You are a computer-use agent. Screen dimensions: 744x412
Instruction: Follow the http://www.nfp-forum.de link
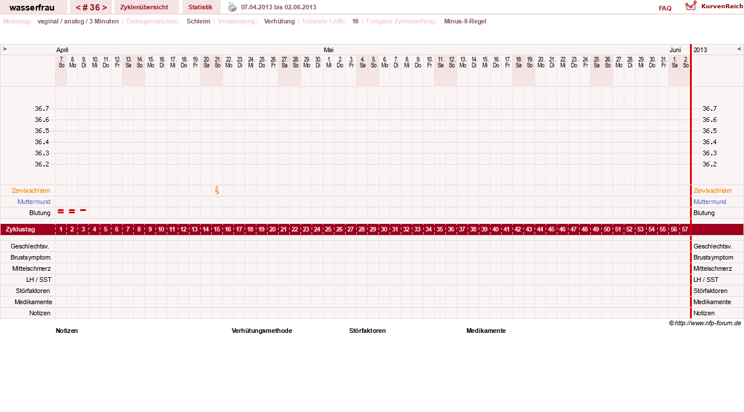(708, 323)
